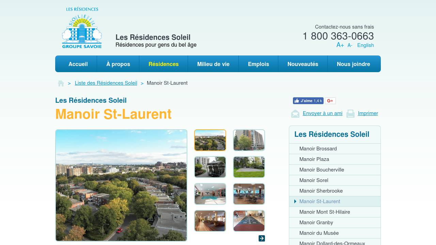Screen dimensions: 436x245
Task: Open Manoir St-Laurent in the sidebar
Action: pos(335,201)
